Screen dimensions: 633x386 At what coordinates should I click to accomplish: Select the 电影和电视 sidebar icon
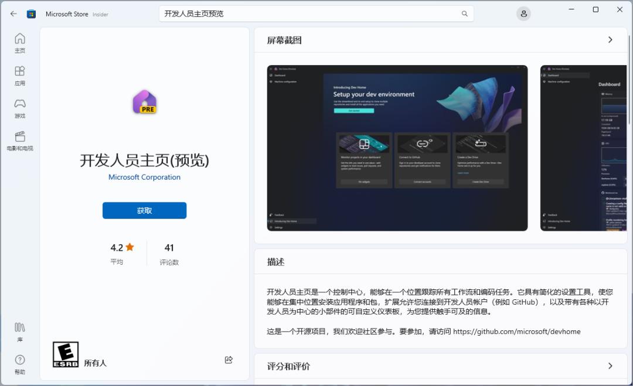pyautogui.click(x=19, y=140)
